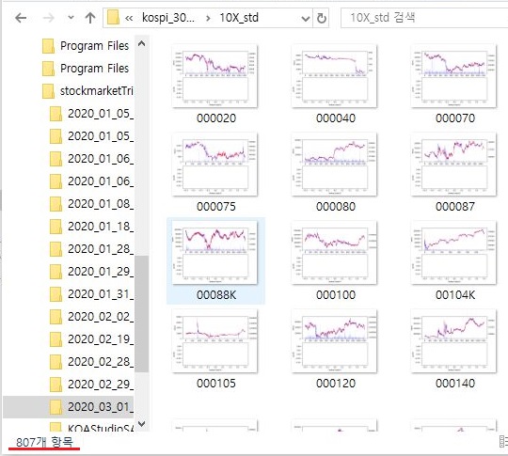Image resolution: width=508 pixels, height=456 pixels.
Task: Select the 000070 chart thumbnail
Action: tap(453, 76)
